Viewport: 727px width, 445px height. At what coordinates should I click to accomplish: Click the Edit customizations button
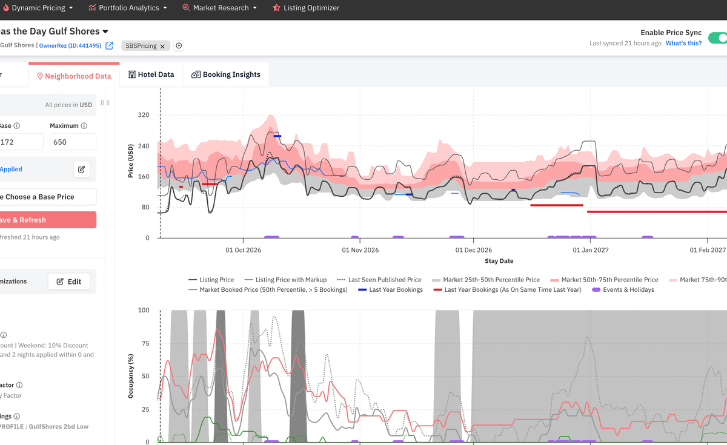click(x=69, y=282)
